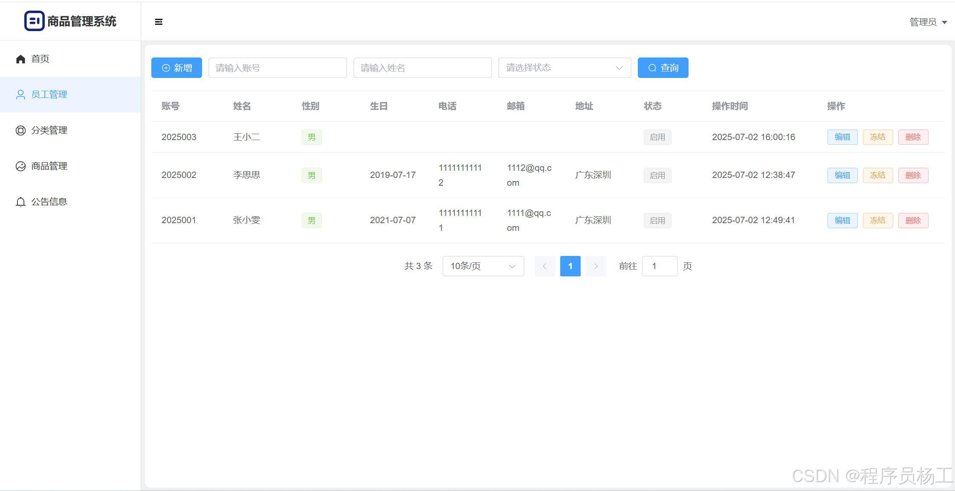955x491 pixels.
Task: Open the 首页 home icon item
Action: tap(20, 59)
